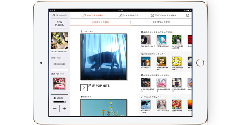Open the settings gear icon

tap(187, 15)
